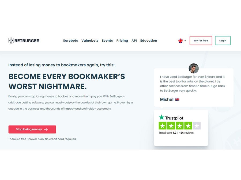Open the Pricing page

tap(122, 41)
